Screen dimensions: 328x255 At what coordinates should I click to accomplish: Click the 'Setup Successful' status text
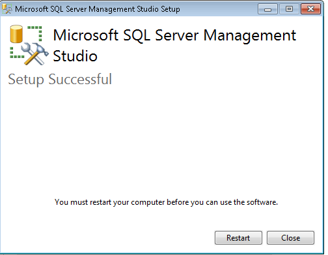(x=60, y=79)
